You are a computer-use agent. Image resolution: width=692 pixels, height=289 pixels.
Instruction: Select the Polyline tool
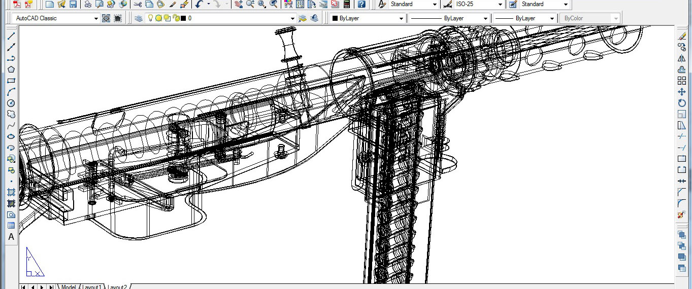pyautogui.click(x=11, y=58)
